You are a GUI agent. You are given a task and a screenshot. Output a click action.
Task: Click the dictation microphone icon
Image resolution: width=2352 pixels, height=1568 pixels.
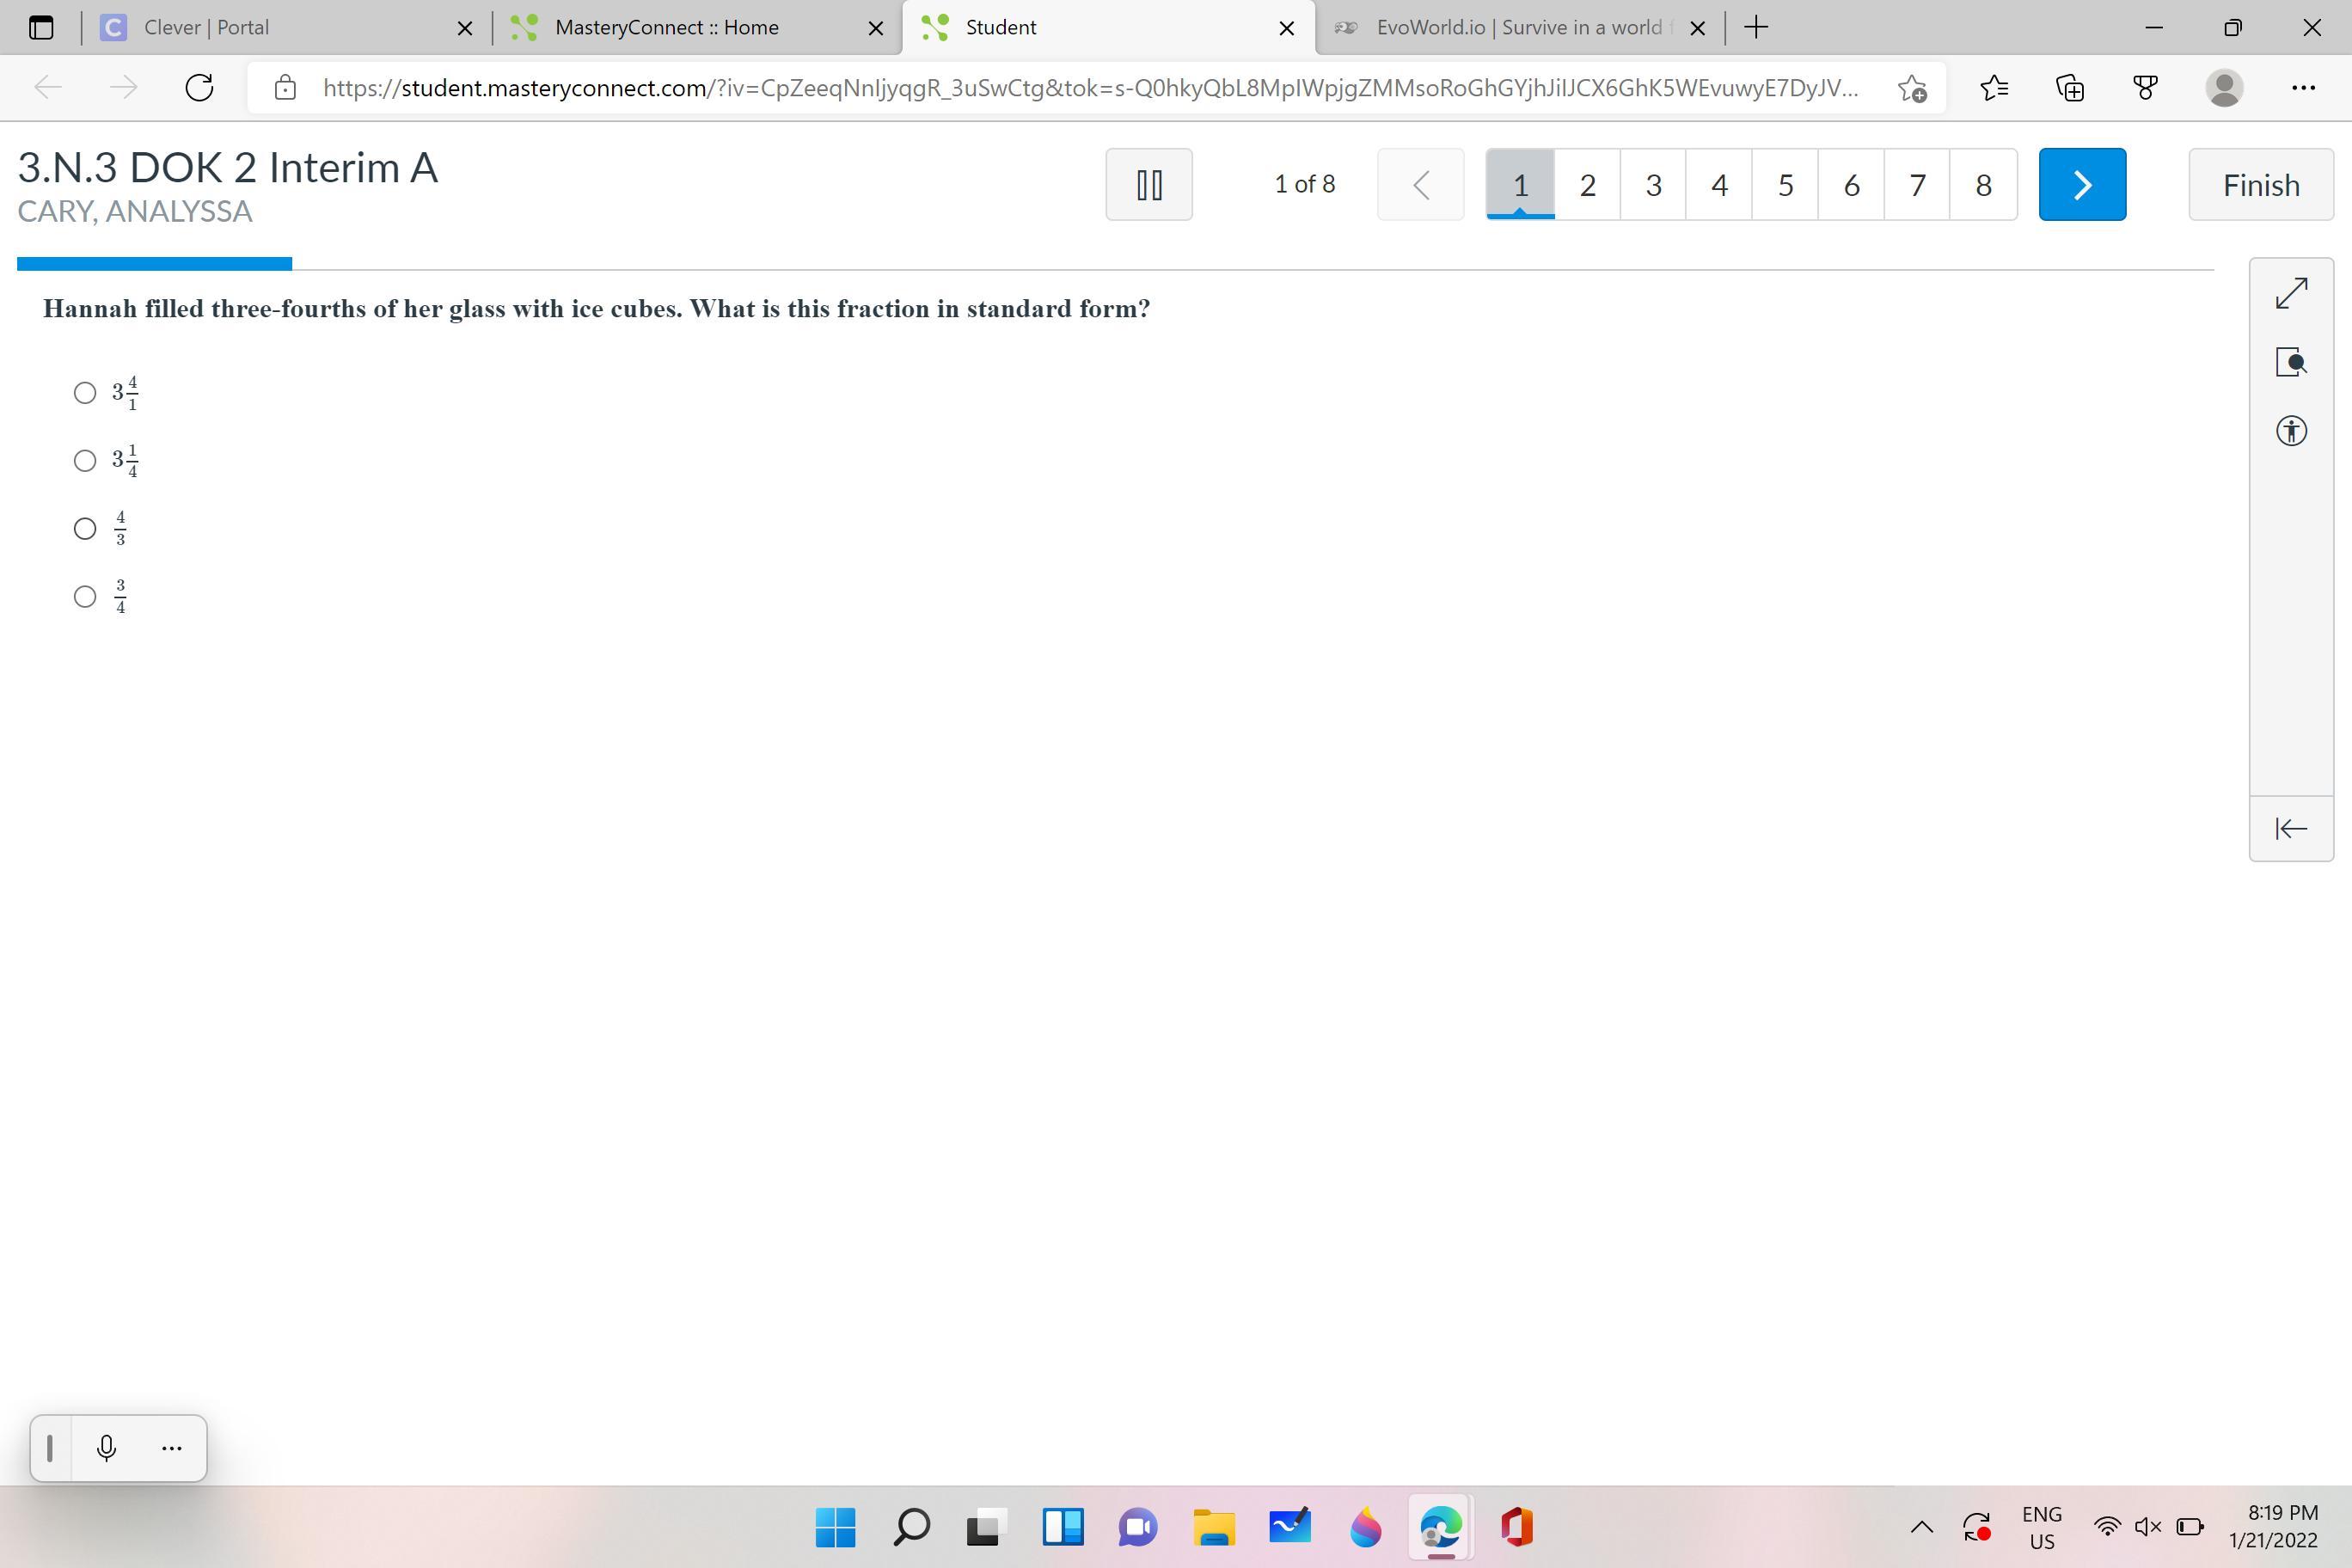click(x=106, y=1447)
